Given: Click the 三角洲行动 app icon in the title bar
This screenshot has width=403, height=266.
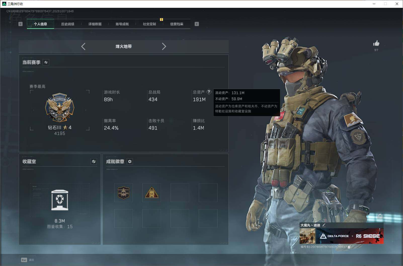Looking at the screenshot, I should (x=4, y=4).
